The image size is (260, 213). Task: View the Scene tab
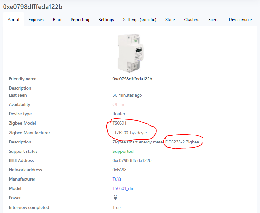coord(214,20)
